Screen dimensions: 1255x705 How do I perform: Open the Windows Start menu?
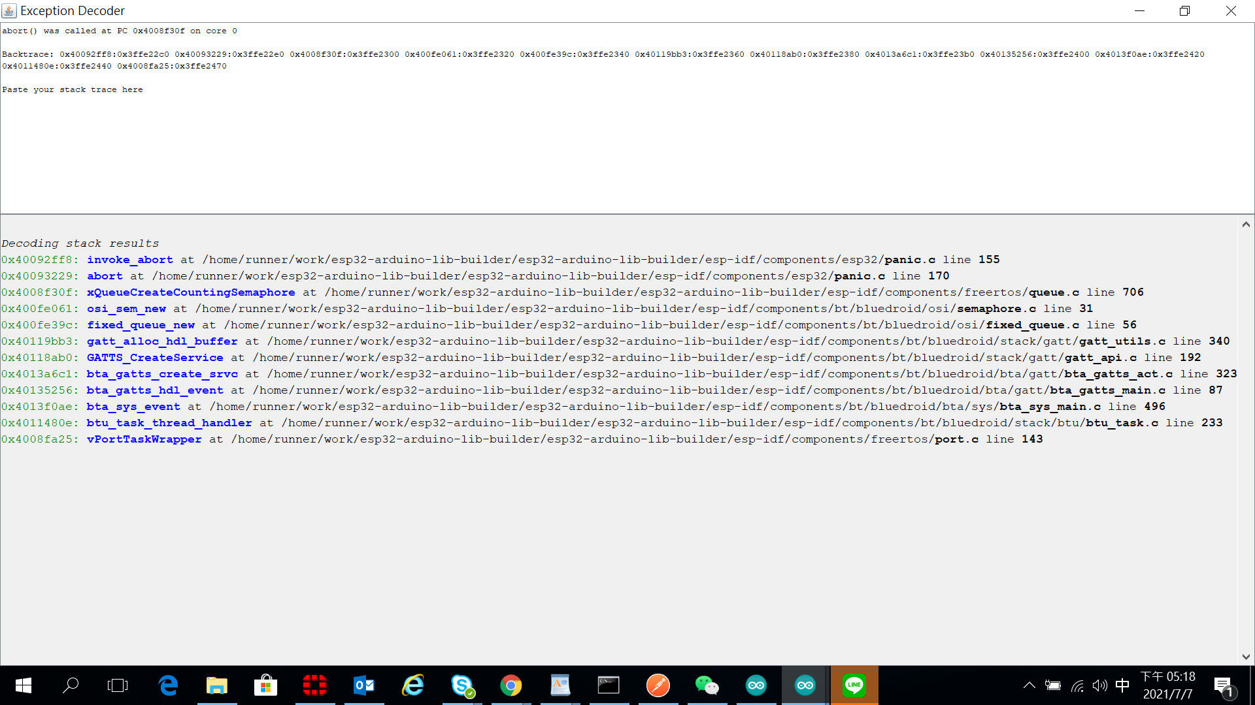[24, 685]
